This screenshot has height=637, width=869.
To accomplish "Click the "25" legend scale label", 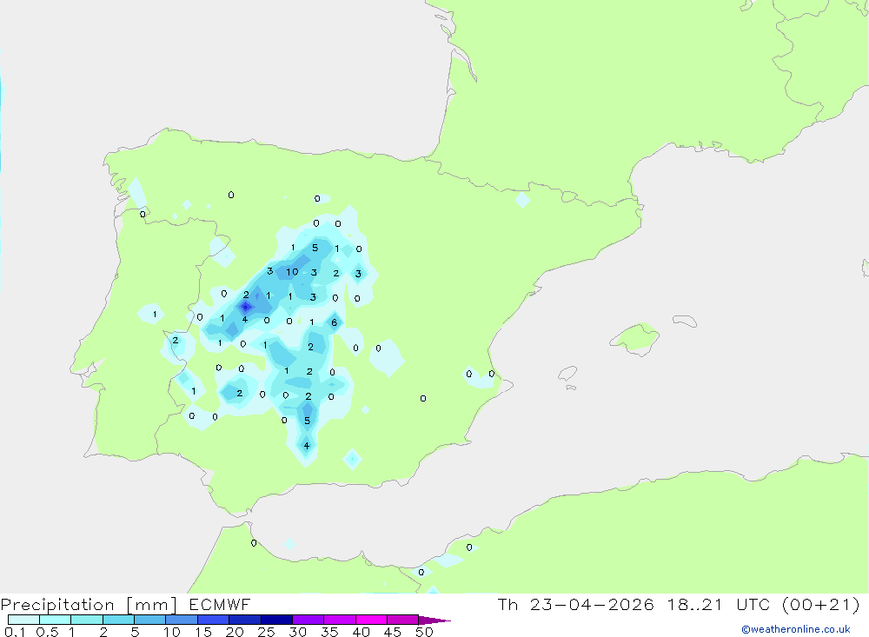I will coord(266,632).
